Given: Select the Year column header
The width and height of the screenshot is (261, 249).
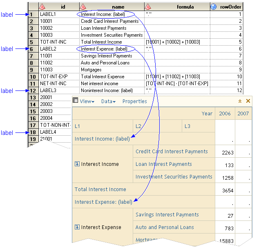Looking at the screenshot, I should (207, 114).
